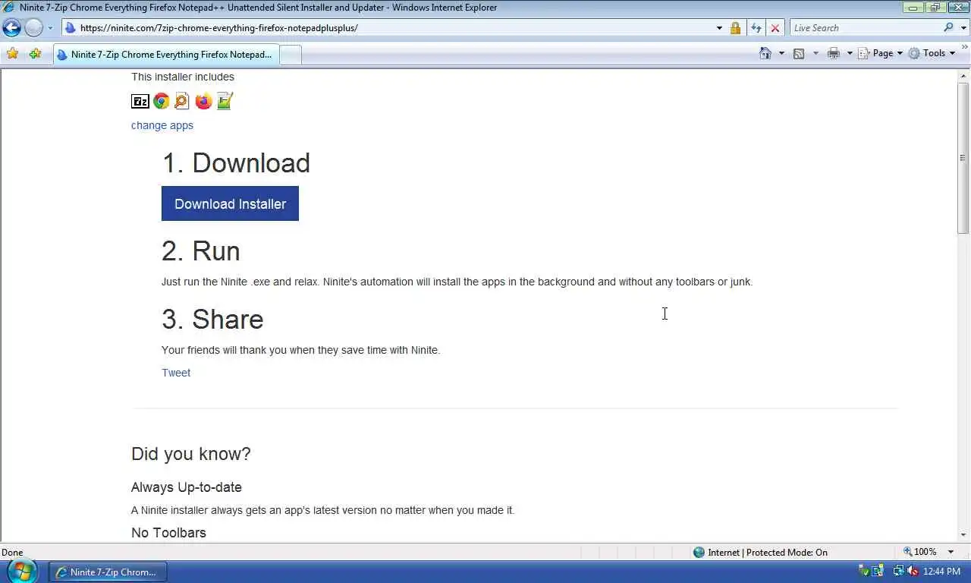The width and height of the screenshot is (971, 583).
Task: Click the Ninite taskbar window button
Action: tap(108, 572)
